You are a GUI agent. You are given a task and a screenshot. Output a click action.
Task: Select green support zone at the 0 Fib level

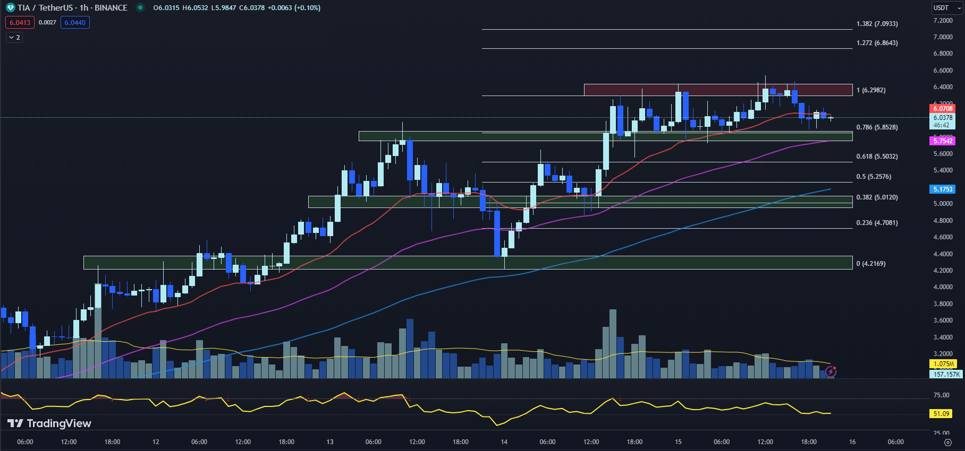468,263
